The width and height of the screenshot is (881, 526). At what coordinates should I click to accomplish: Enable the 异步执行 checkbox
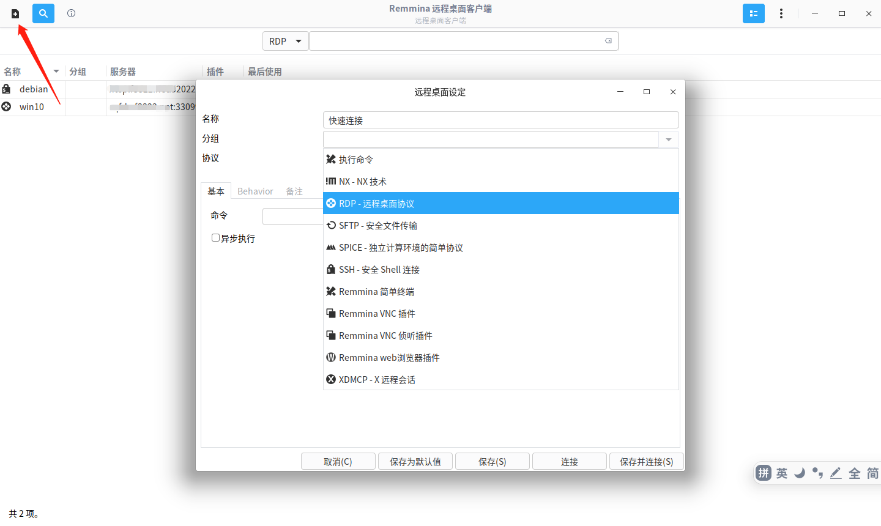(x=215, y=238)
